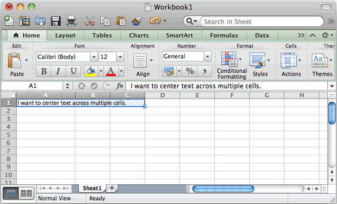This screenshot has height=204, width=337.
Task: Expand toolbar overflow double arrow
Action: pyautogui.click(x=331, y=21)
